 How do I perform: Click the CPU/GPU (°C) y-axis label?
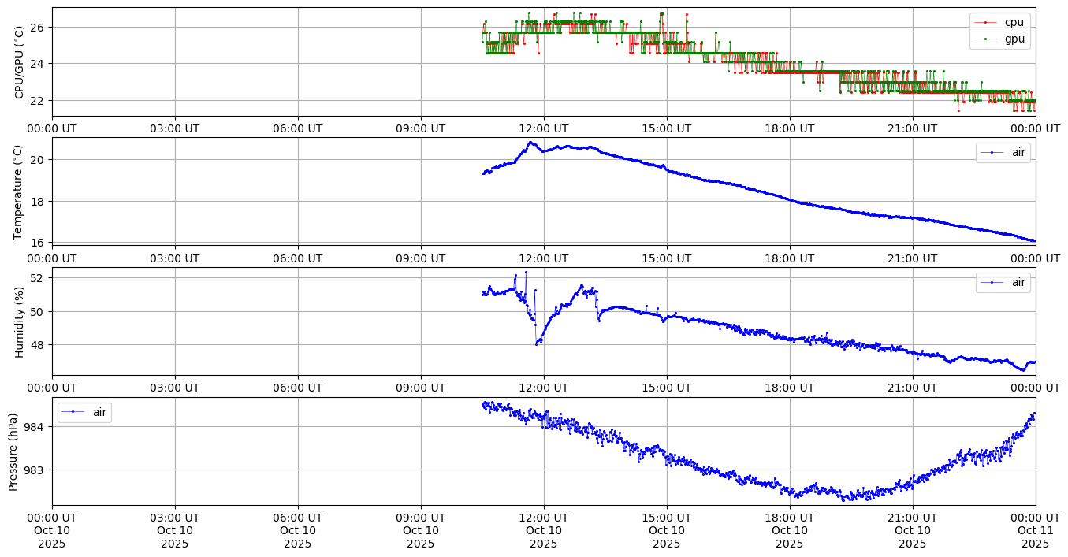20,62
